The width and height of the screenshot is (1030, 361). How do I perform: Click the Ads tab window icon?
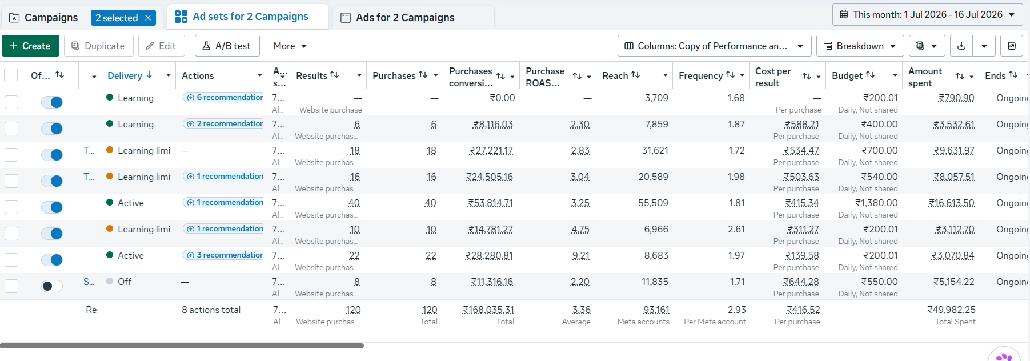(345, 18)
